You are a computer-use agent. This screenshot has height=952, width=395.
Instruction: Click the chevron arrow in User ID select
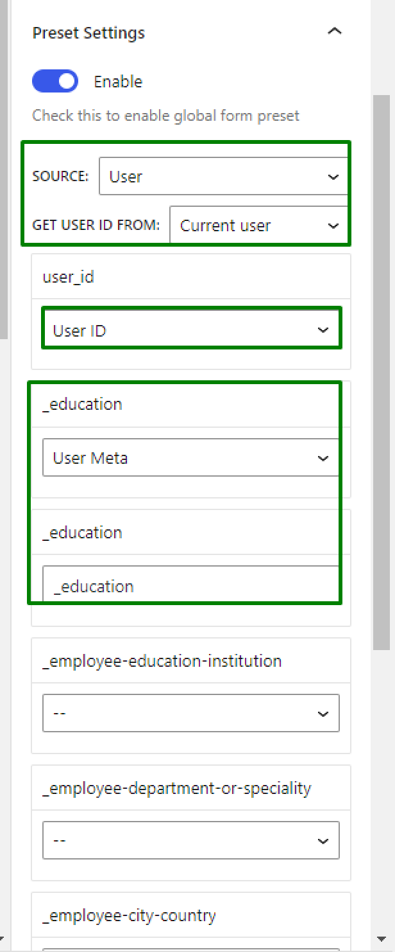click(x=323, y=330)
